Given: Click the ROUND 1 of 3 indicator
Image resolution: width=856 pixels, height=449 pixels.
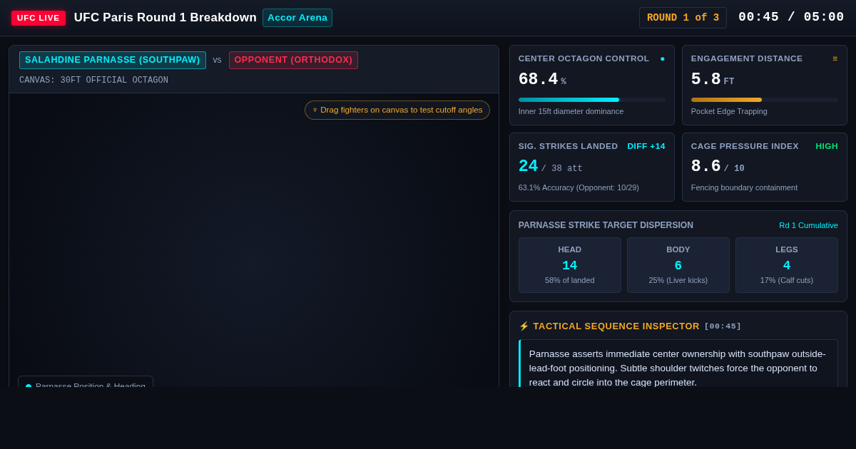Looking at the screenshot, I should pyautogui.click(x=683, y=18).
